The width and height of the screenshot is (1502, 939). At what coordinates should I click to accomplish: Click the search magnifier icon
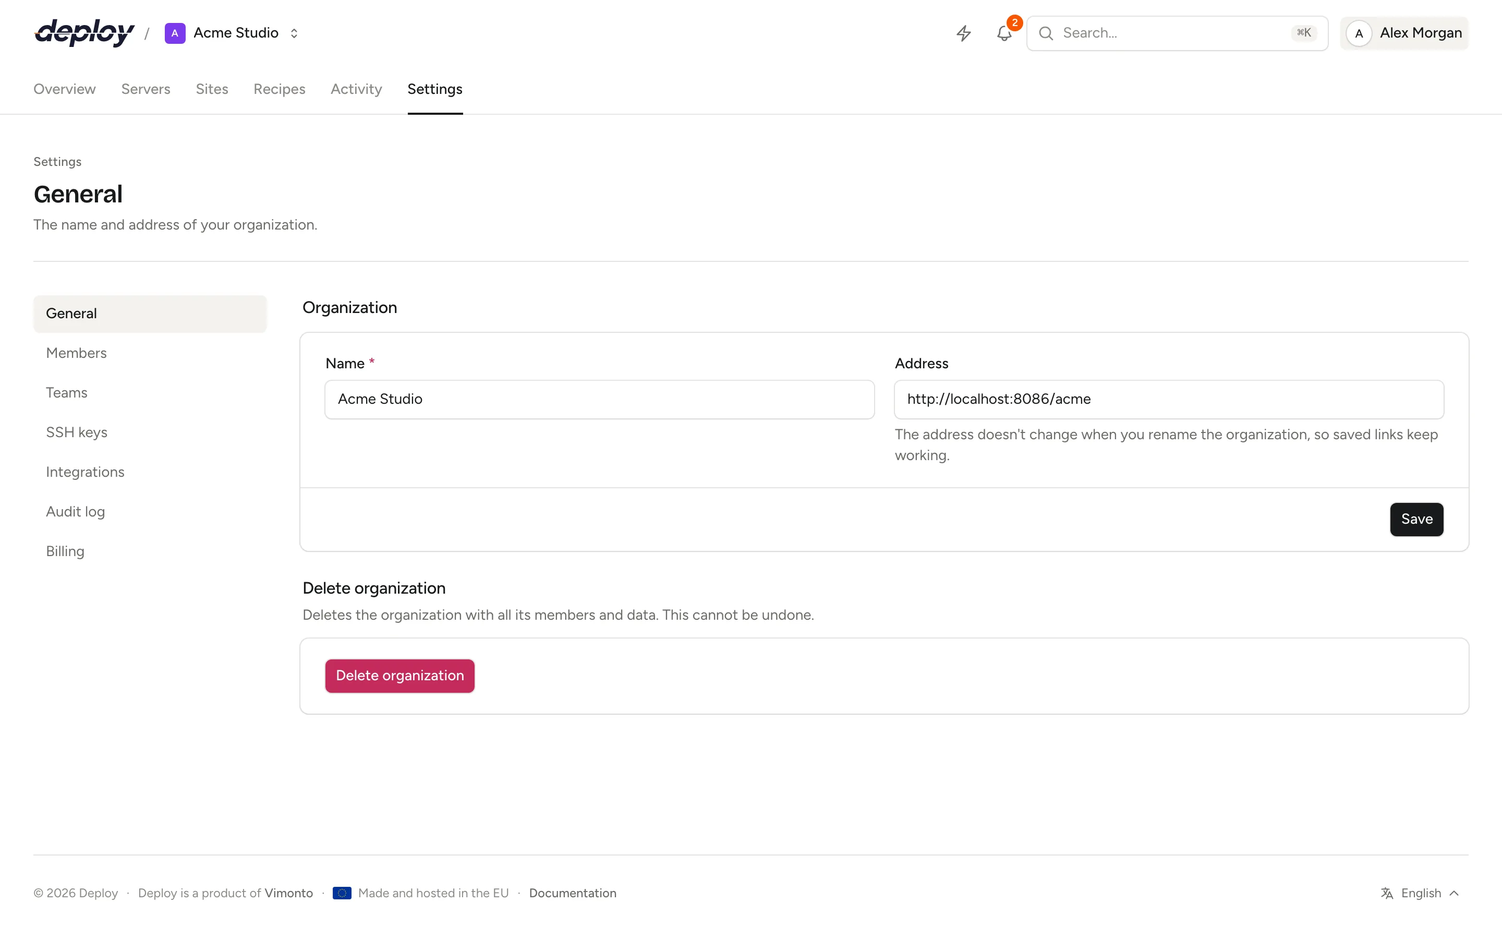pos(1046,33)
